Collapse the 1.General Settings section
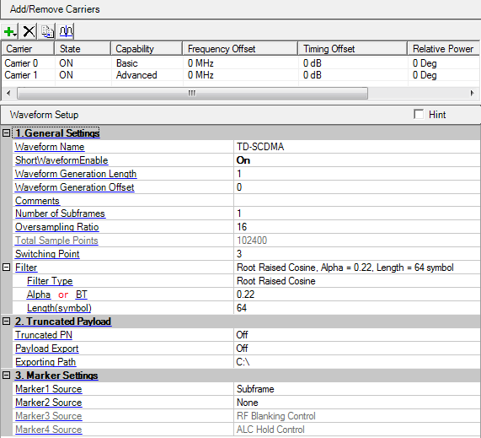This screenshot has height=438, width=481. tap(6, 133)
